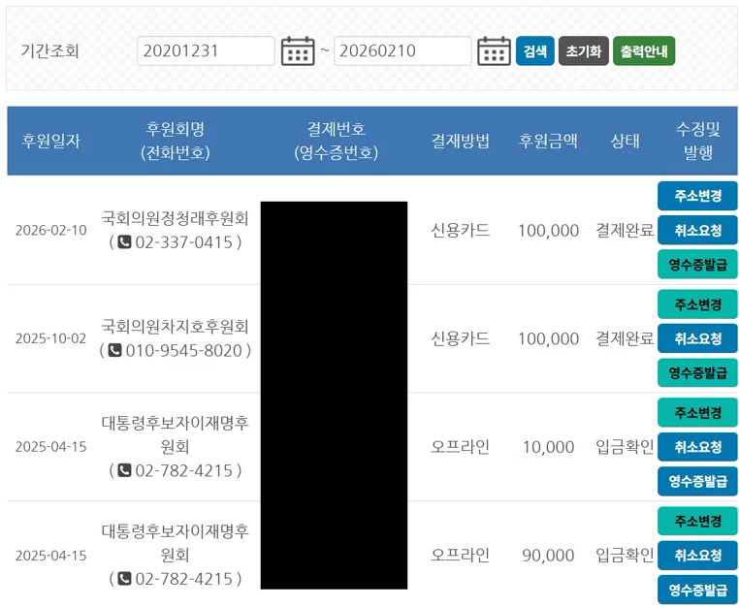739x607 pixels.
Task: Click the date 2026-02-10
Action: (50, 231)
